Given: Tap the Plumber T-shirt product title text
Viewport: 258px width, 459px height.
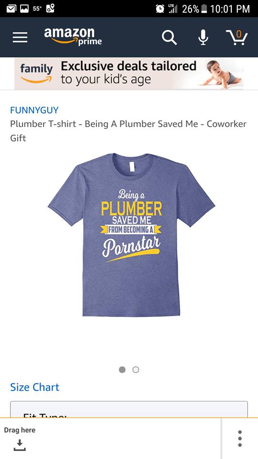Looking at the screenshot, I should 129,131.
